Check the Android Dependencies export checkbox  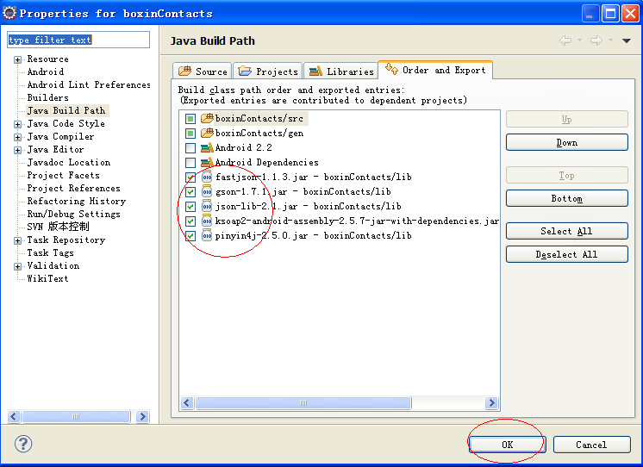pos(190,163)
